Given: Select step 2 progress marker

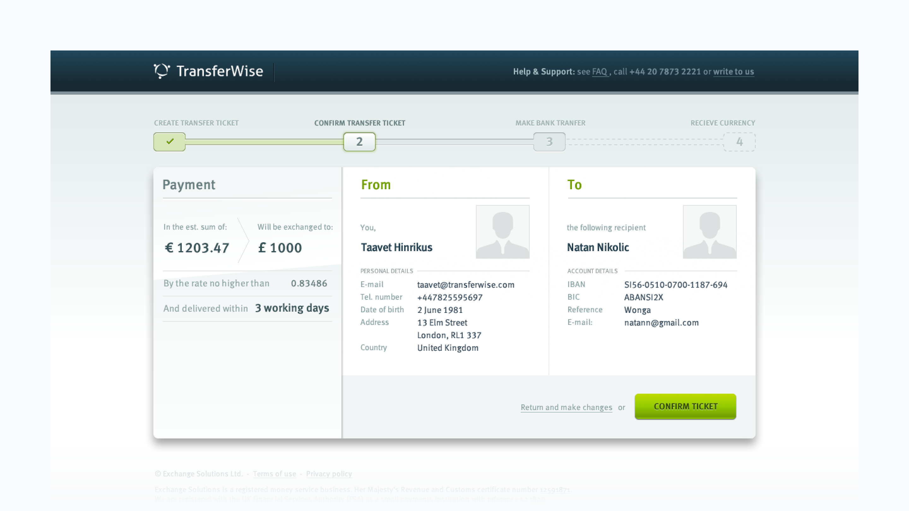Looking at the screenshot, I should tap(359, 142).
